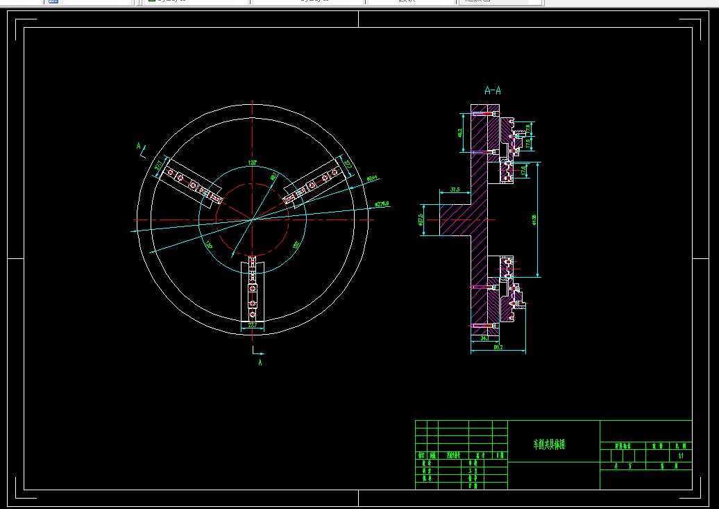The width and height of the screenshot is (719, 509).
Task: Select the 22.7 dimension on upper-right slot
Action: tap(347, 165)
